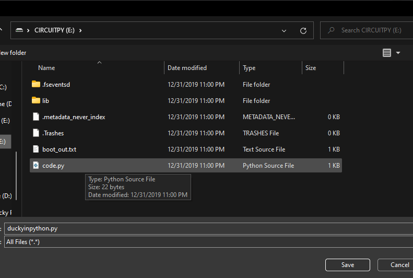The width and height of the screenshot is (413, 278).
Task: Click the boot_out.txt file icon
Action: click(x=36, y=149)
